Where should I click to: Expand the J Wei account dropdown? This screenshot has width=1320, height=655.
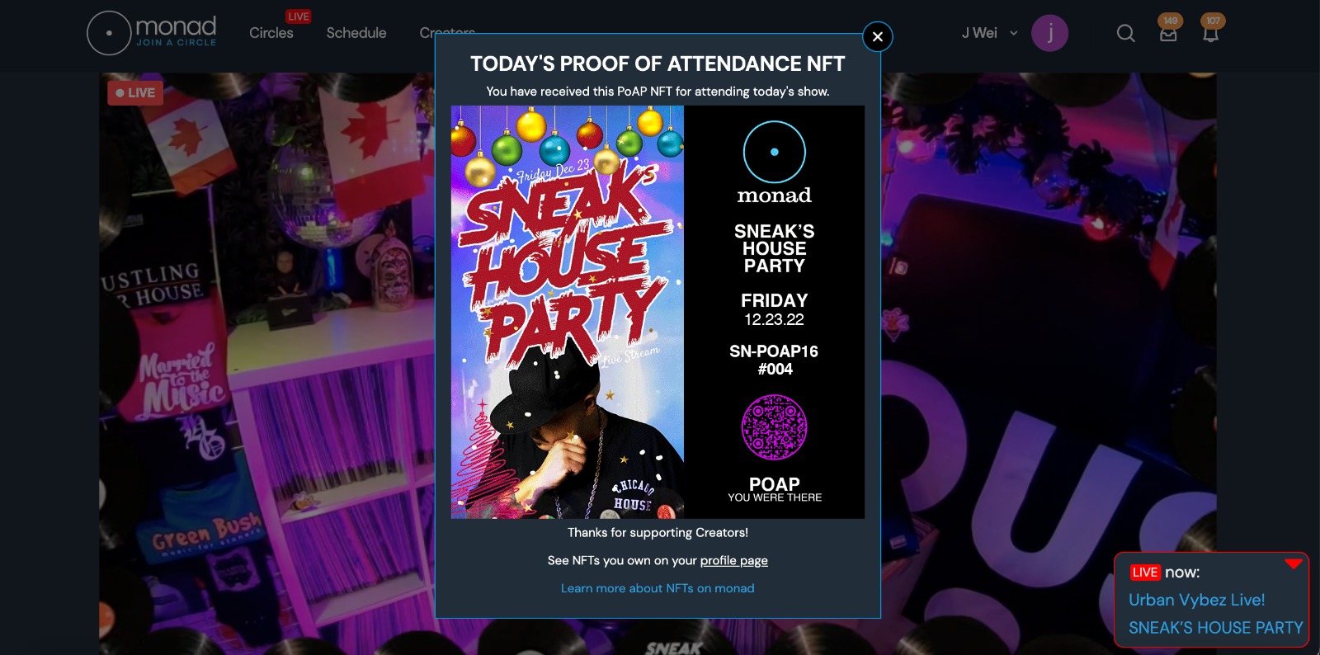(x=989, y=33)
